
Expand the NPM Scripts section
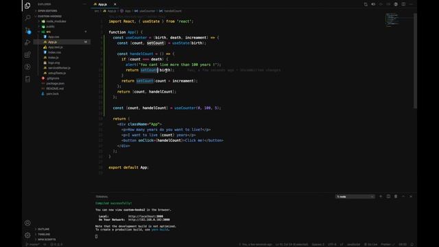(47, 239)
